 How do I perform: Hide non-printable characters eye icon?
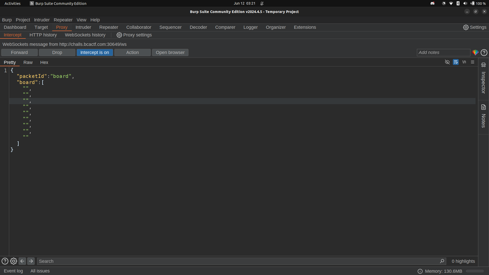coord(447,62)
